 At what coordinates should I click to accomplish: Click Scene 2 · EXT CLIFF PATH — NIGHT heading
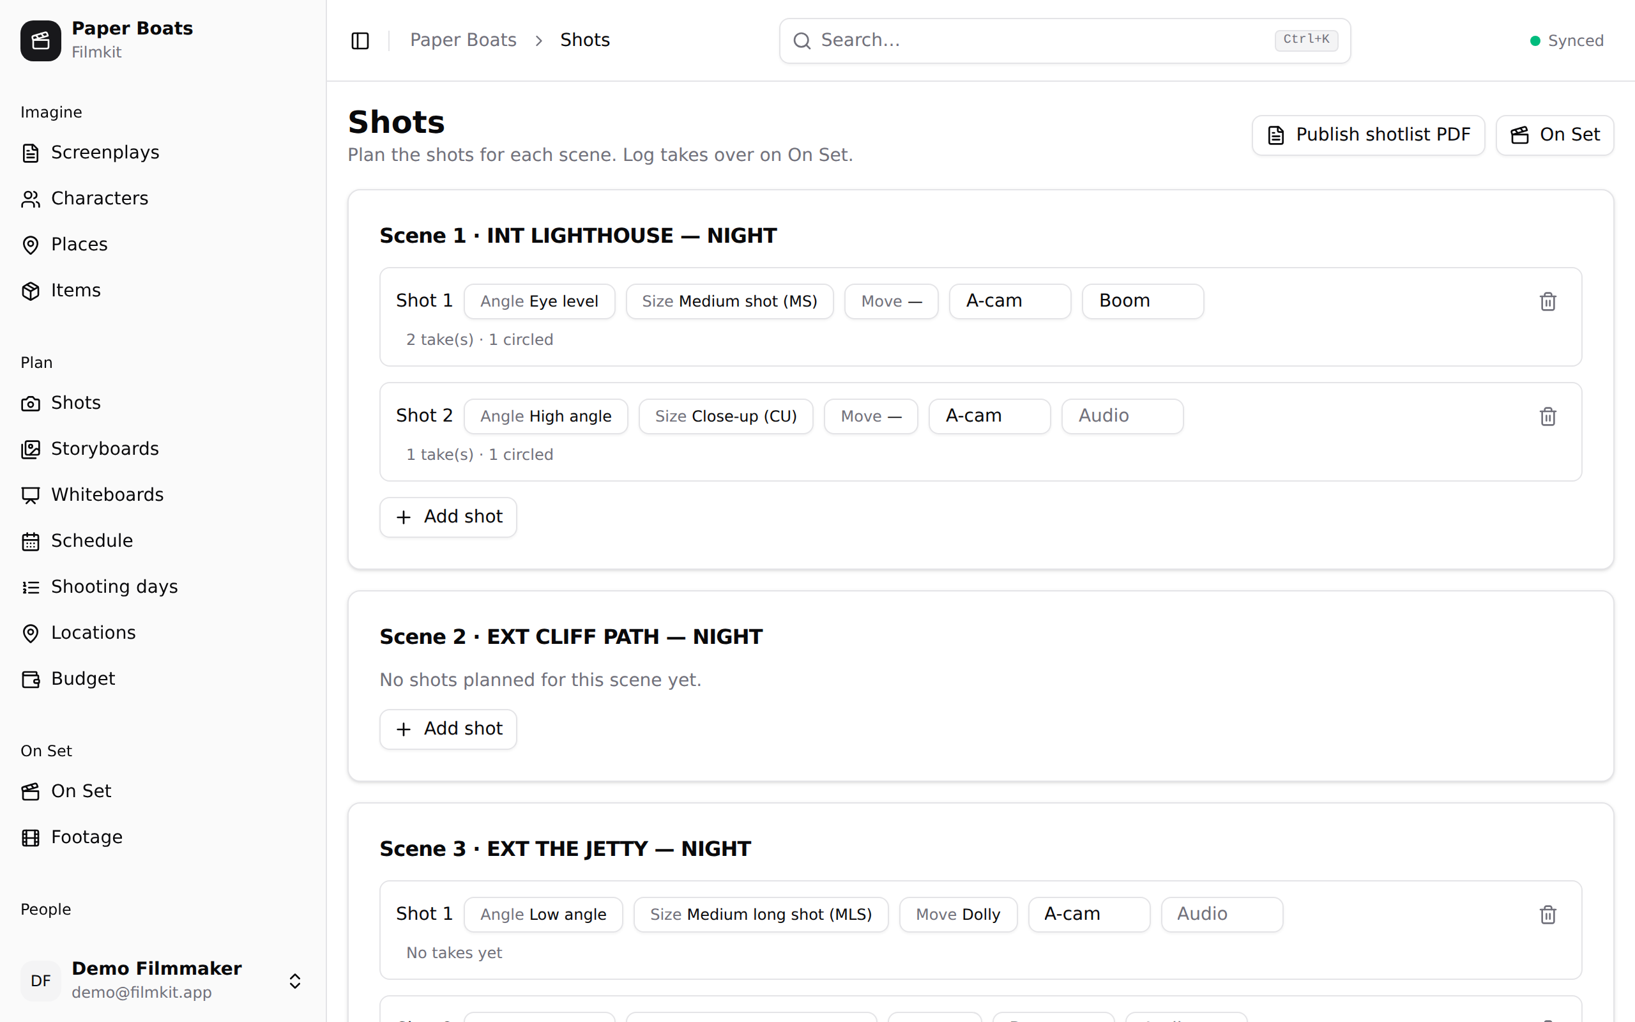571,637
